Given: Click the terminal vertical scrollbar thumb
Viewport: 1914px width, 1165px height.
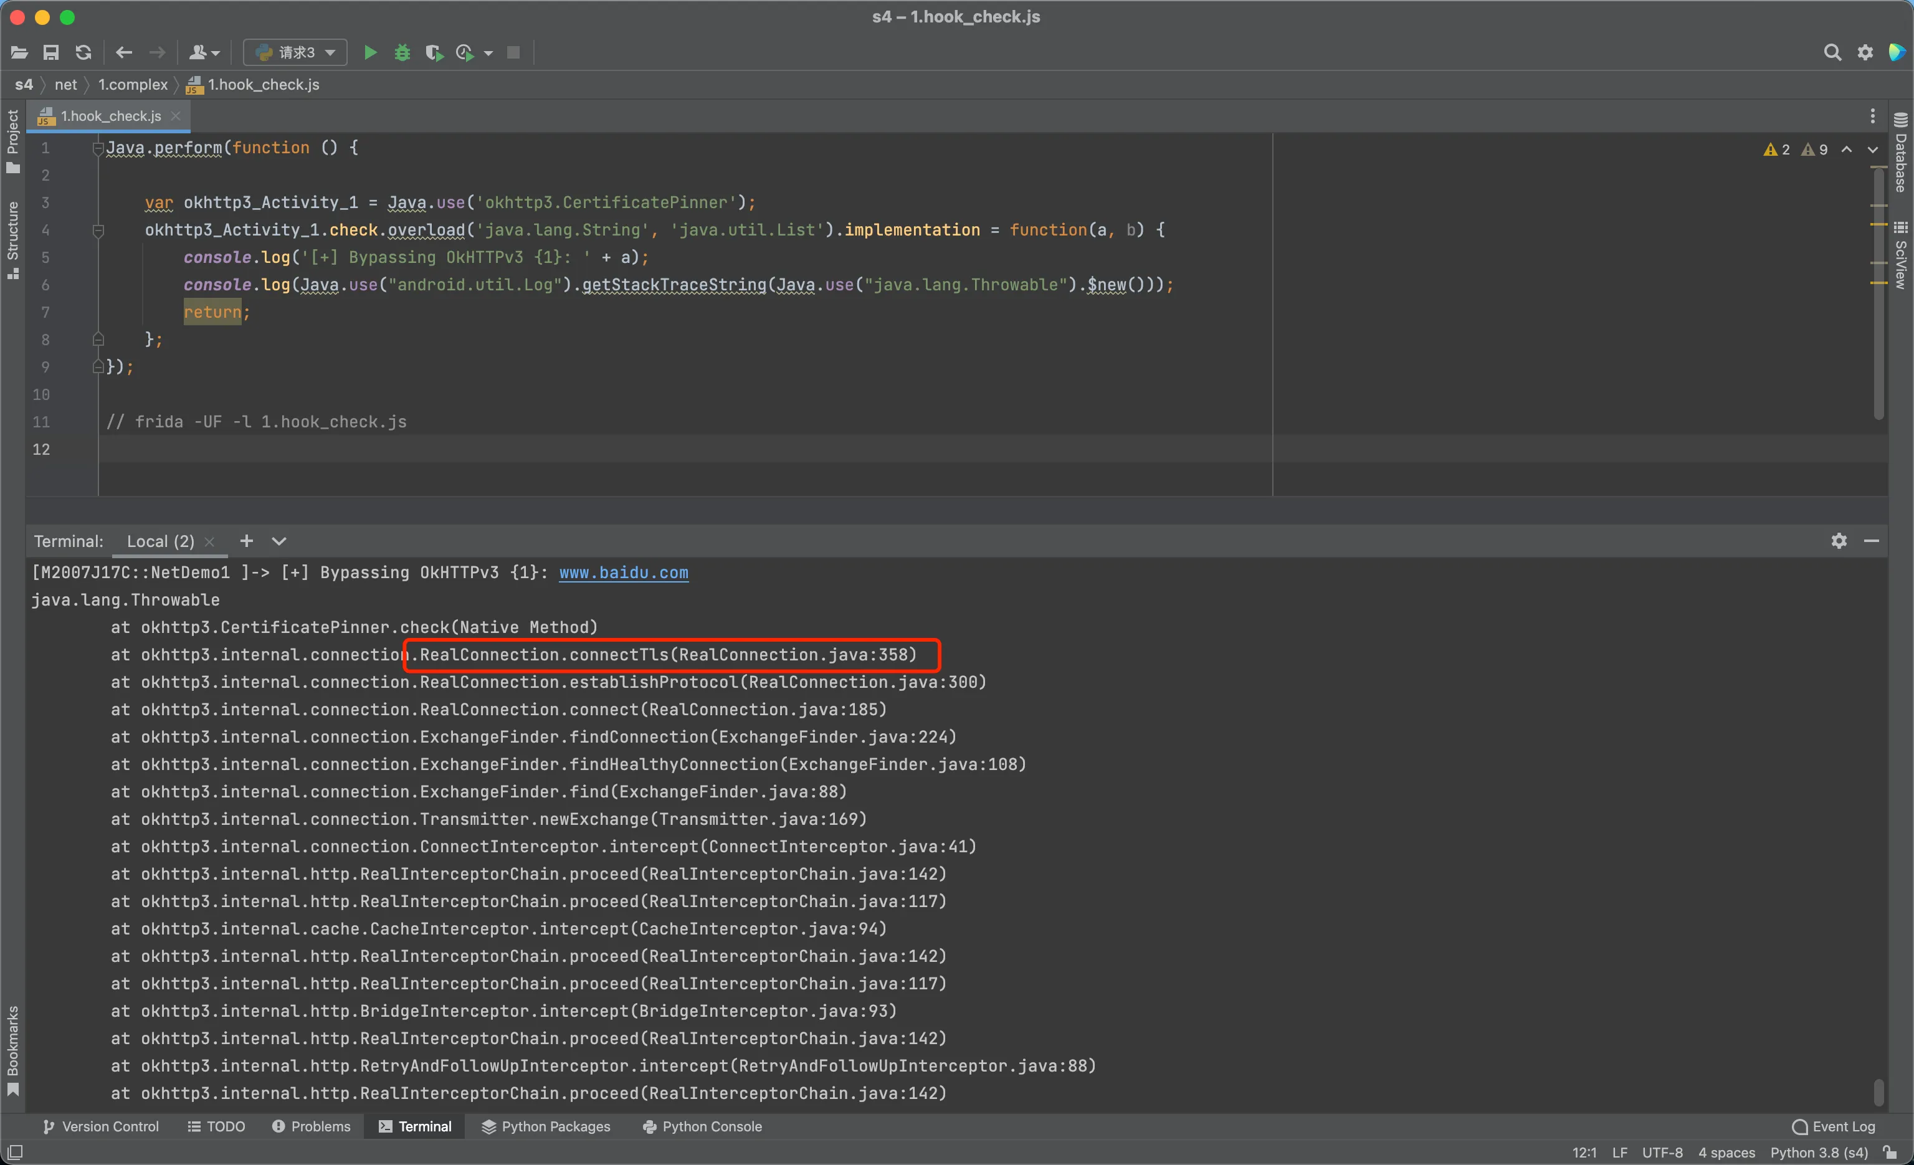Looking at the screenshot, I should 1878,1093.
